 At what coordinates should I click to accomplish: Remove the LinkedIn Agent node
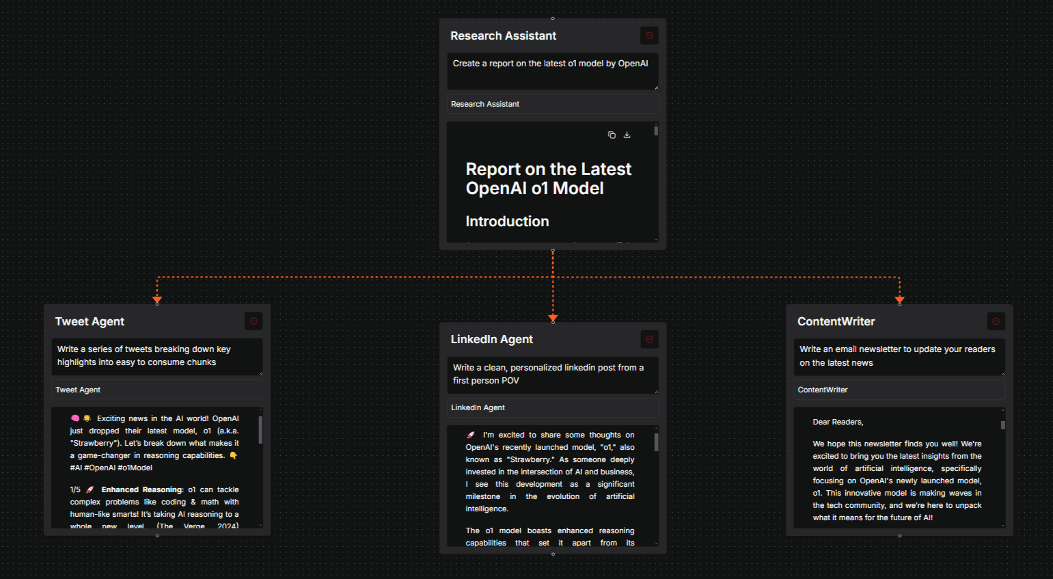coord(649,339)
